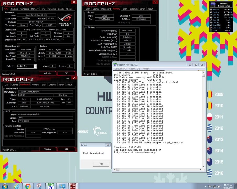Select the Vcore sensor icon in HWiNFO

pyautogui.click(x=211, y=30)
